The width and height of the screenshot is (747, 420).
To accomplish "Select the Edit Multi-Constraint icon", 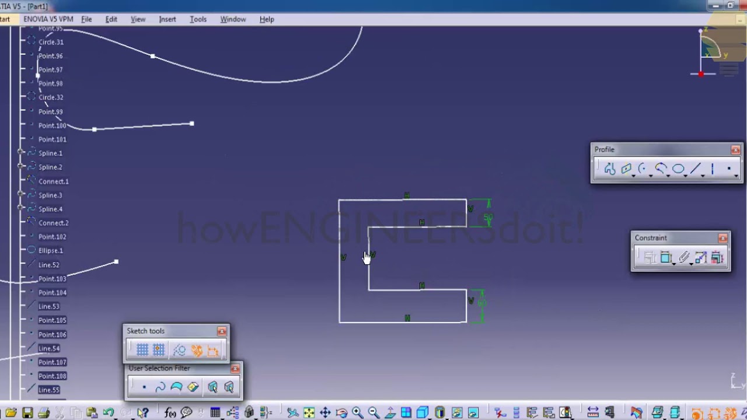I will pyautogui.click(x=717, y=258).
